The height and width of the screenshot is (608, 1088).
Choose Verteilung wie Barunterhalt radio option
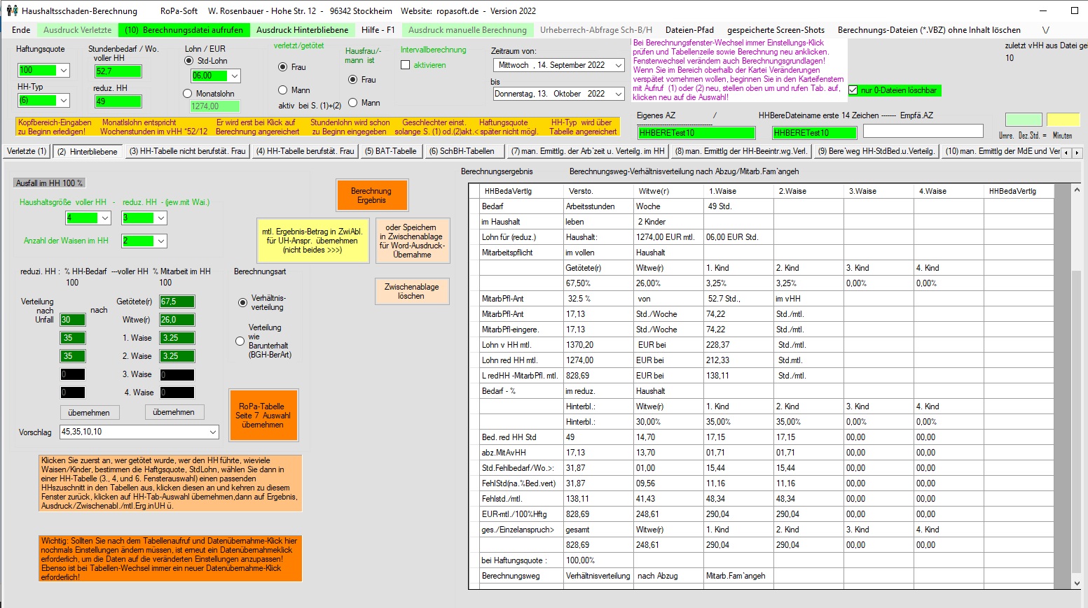(240, 341)
